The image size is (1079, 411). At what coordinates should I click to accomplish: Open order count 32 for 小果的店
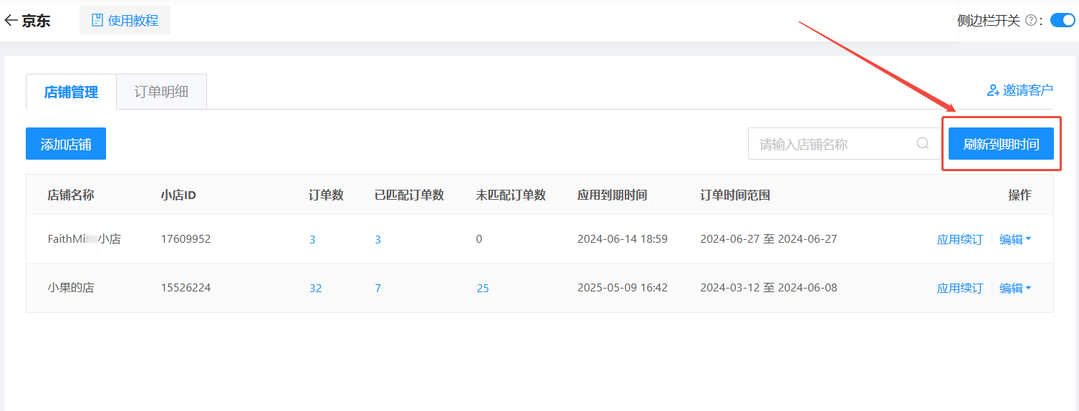[x=315, y=288]
